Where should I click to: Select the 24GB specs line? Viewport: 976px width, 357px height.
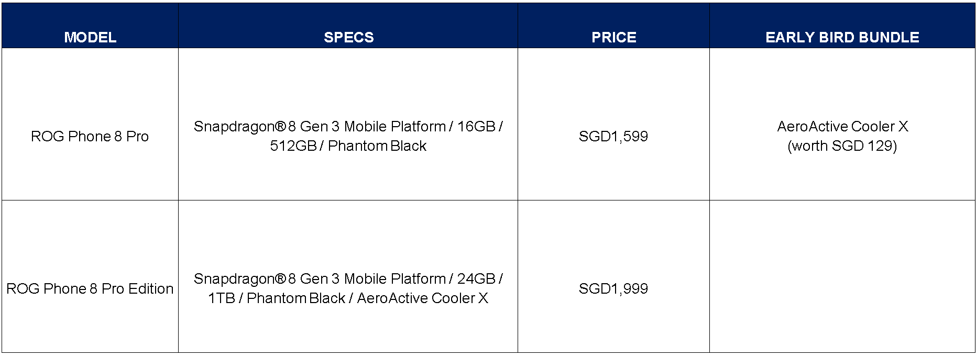pyautogui.click(x=348, y=278)
